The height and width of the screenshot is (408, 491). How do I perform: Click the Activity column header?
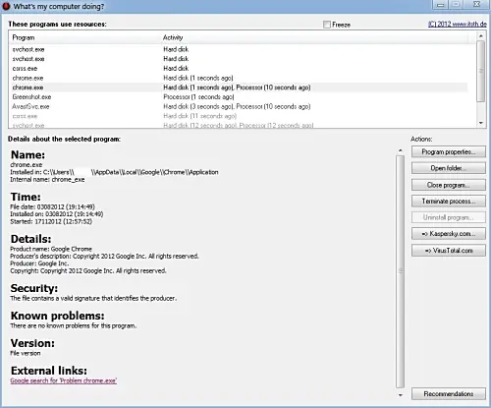(x=173, y=37)
